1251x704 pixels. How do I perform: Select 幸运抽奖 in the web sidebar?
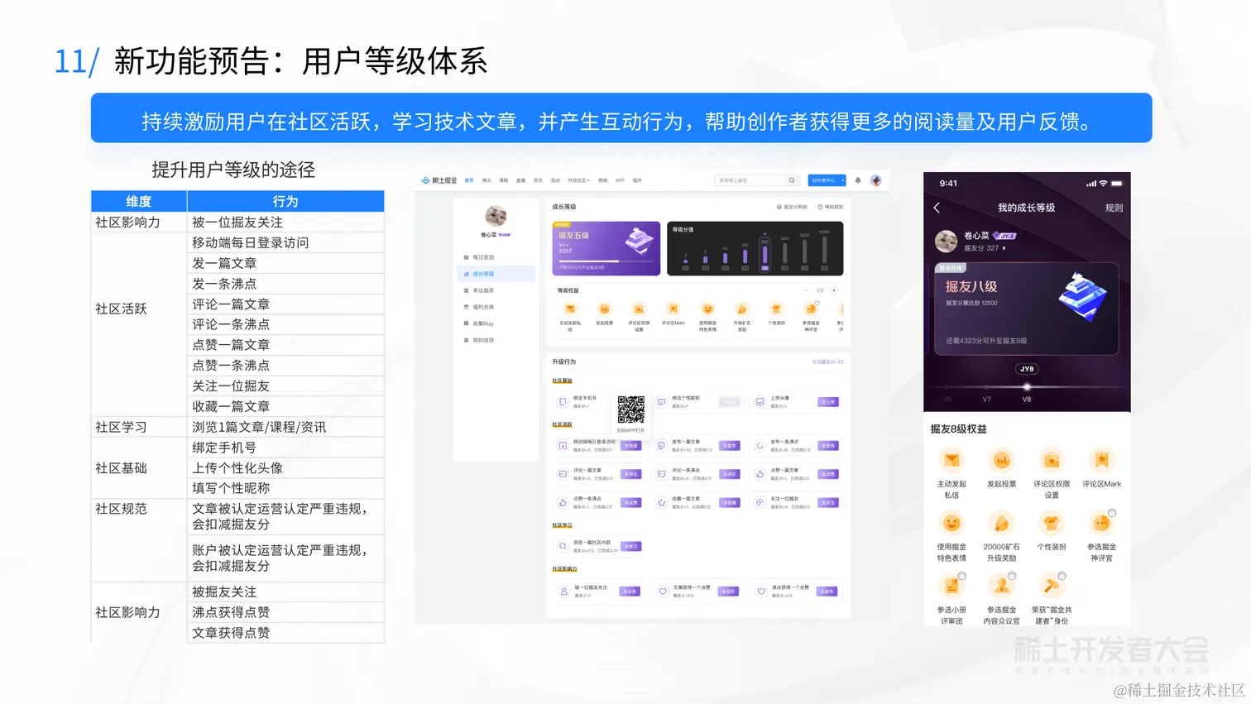coord(479,290)
